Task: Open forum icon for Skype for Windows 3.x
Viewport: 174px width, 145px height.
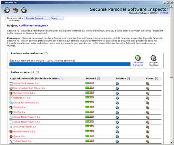Action: point(148,103)
